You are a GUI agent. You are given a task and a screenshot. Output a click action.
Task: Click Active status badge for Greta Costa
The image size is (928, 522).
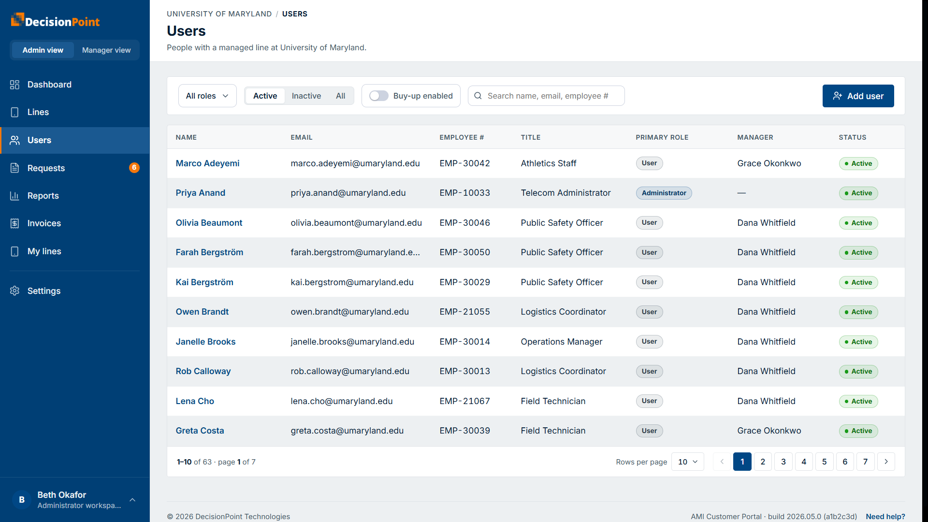click(x=858, y=431)
